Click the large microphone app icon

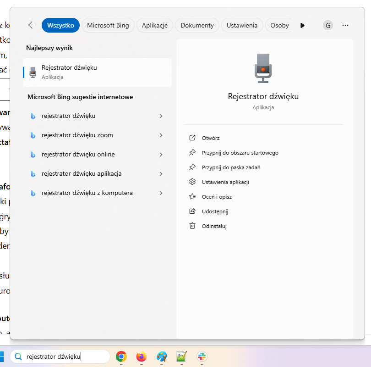263,68
